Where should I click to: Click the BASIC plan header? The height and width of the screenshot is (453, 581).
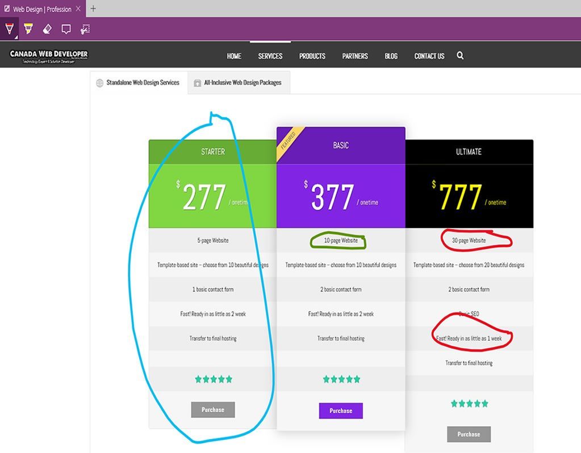[x=341, y=145]
